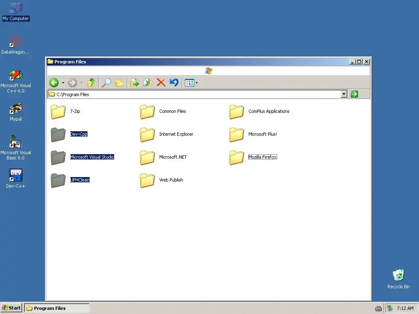Click the Copy To toolbar icon
Image resolution: width=419 pixels, height=314 pixels.
pyautogui.click(x=147, y=83)
